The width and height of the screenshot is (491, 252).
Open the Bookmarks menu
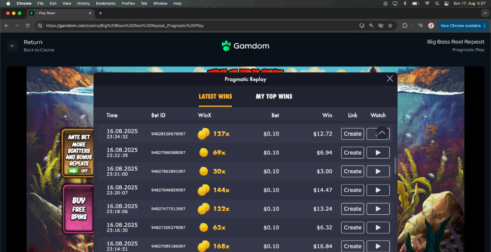click(106, 3)
